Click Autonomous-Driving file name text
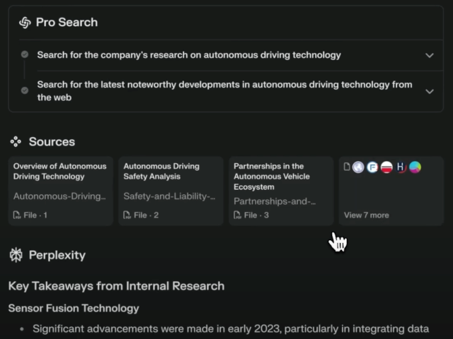 (59, 196)
